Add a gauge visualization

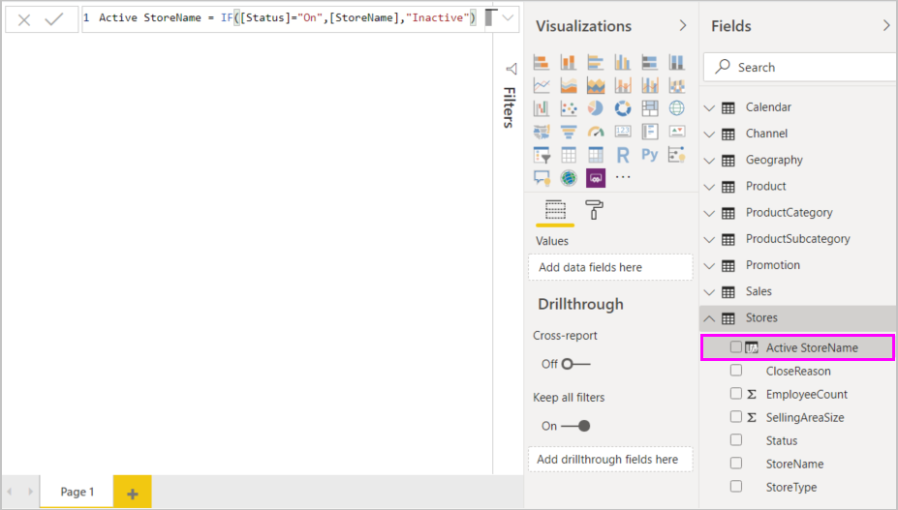click(x=596, y=132)
